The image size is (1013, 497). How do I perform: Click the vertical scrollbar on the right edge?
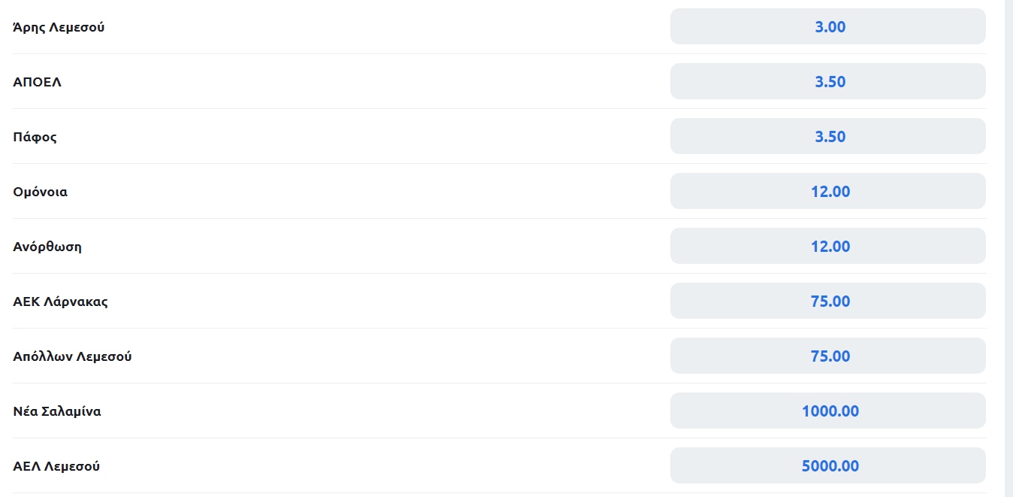(1008, 248)
